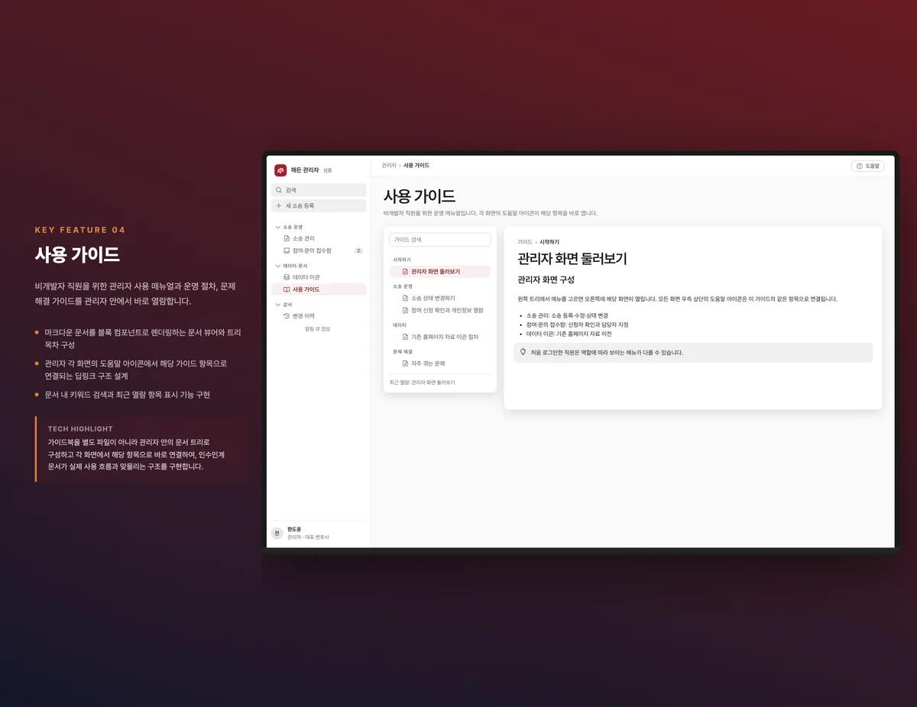This screenshot has width=917, height=707.
Task: Click the red 해든 관리자 logo icon
Action: tap(280, 170)
